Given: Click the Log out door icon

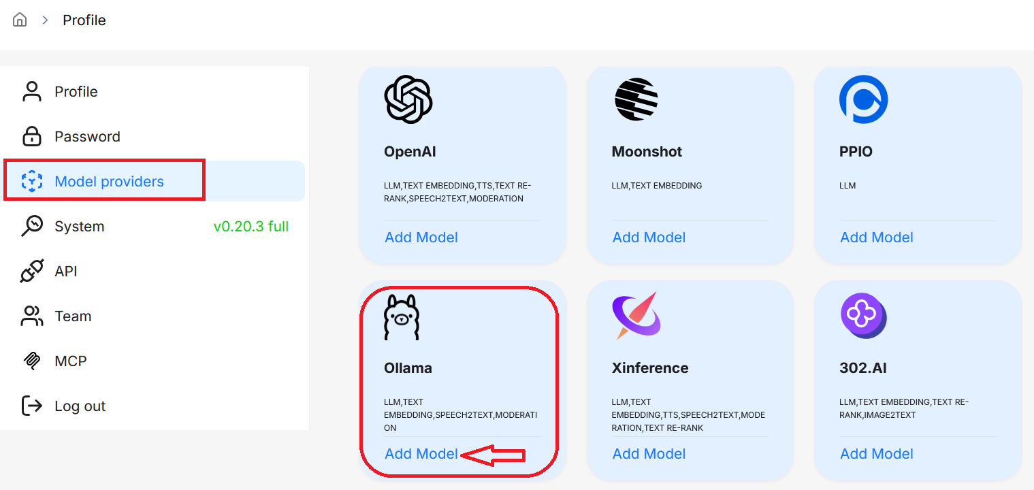Looking at the screenshot, I should (32, 406).
